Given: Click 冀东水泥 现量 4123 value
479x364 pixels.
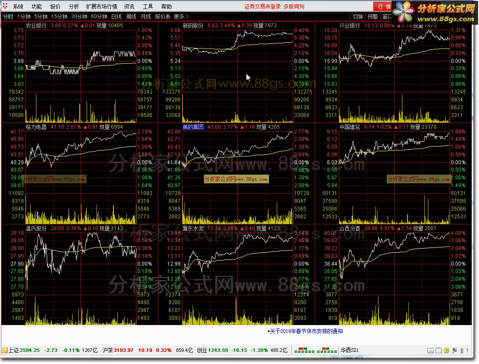Looking at the screenshot, I should click(x=273, y=228).
